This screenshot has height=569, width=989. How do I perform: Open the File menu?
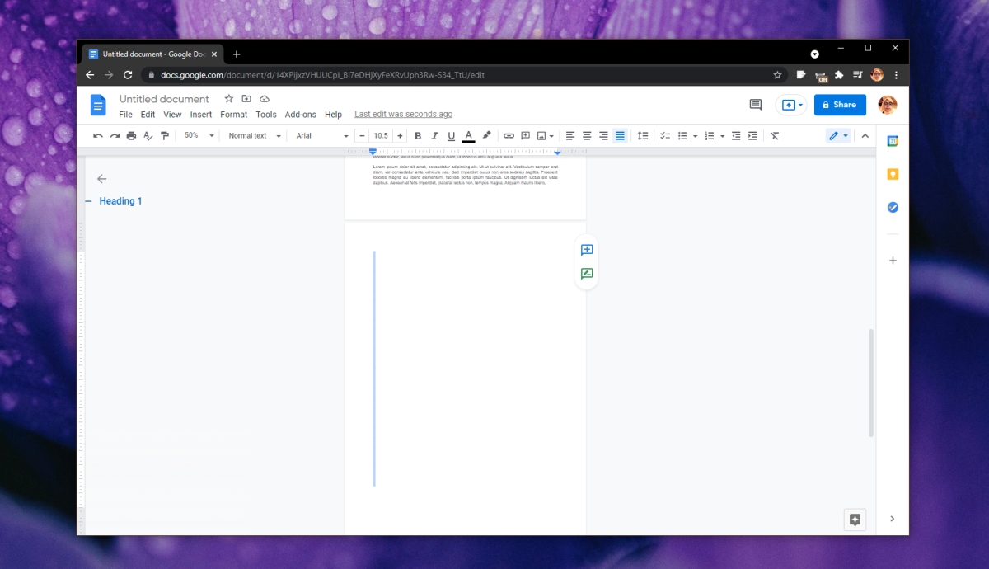[125, 115]
